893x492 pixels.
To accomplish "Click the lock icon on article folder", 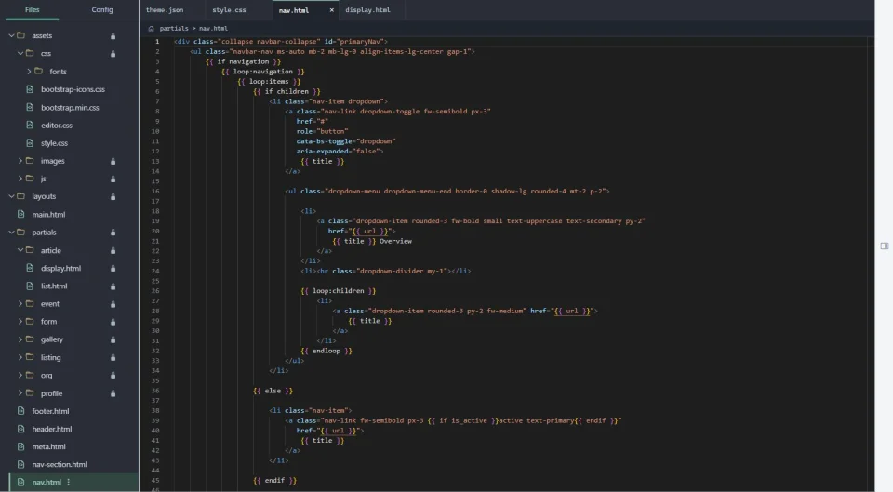I will point(113,250).
